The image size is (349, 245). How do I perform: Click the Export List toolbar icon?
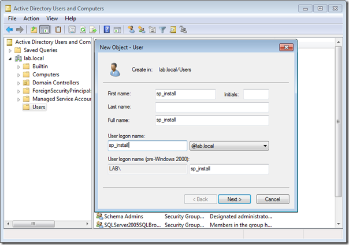point(93,29)
